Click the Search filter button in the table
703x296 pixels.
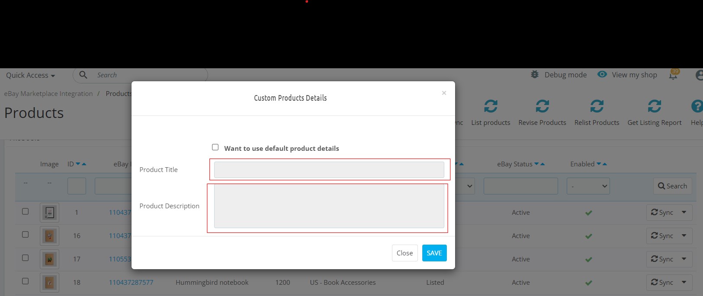tap(672, 186)
